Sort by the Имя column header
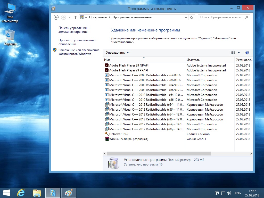This screenshot has width=264, height=198. [144, 60]
